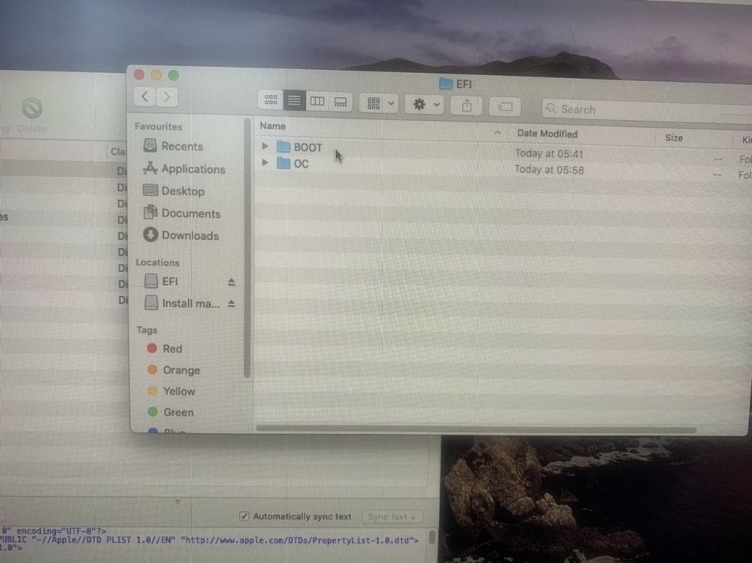The height and width of the screenshot is (563, 752).
Task: Close the EFI Finder window
Action: point(139,74)
